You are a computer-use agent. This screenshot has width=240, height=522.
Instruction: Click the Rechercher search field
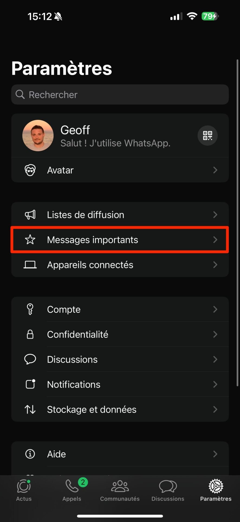click(x=120, y=95)
